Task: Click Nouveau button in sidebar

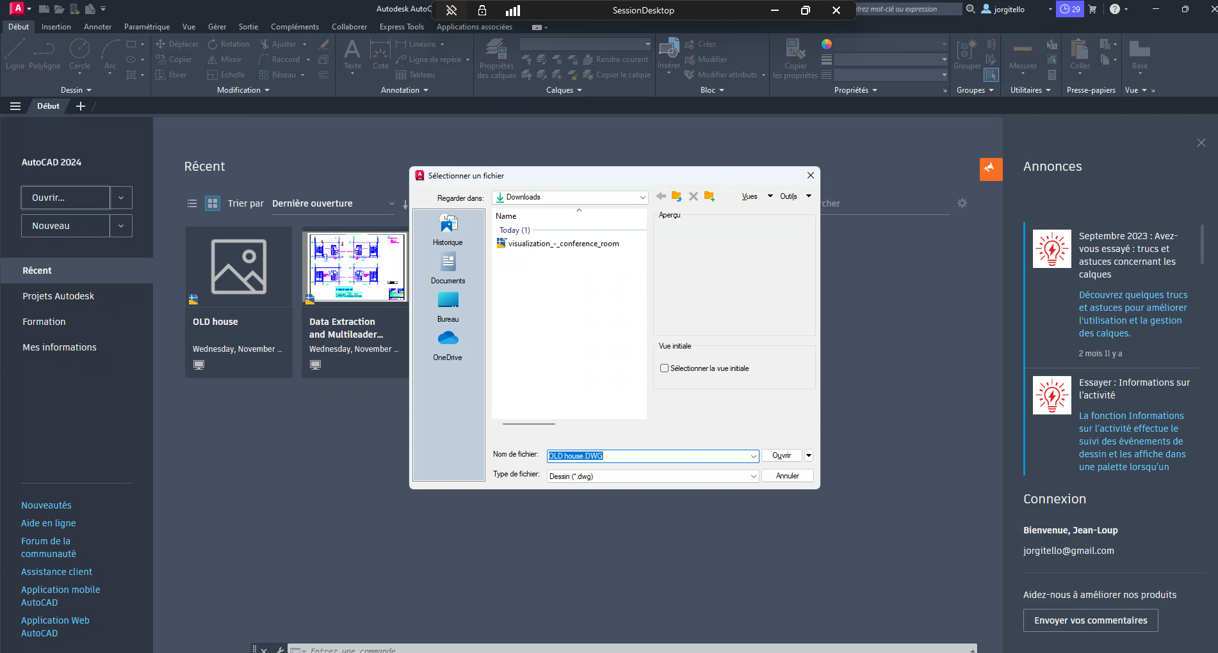Action: [x=65, y=226]
